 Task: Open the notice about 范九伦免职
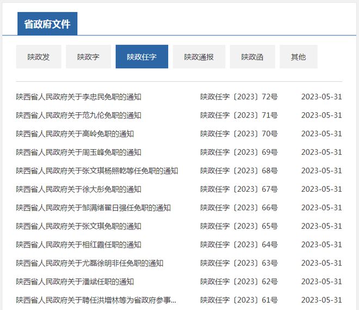(78, 115)
